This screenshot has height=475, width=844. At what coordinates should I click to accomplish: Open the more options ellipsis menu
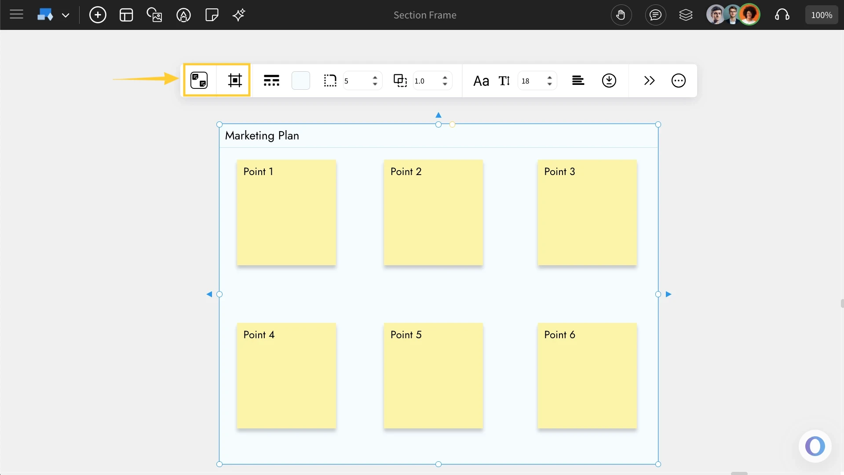tap(678, 80)
